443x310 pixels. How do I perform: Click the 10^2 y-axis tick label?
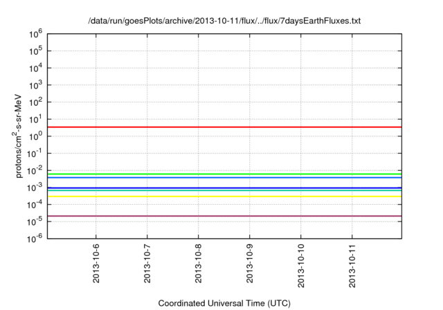coord(35,102)
